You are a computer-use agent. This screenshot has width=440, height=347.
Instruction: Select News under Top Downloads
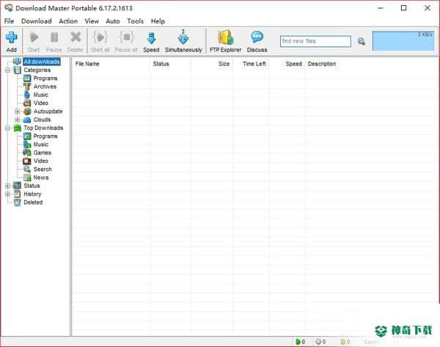pos(41,178)
